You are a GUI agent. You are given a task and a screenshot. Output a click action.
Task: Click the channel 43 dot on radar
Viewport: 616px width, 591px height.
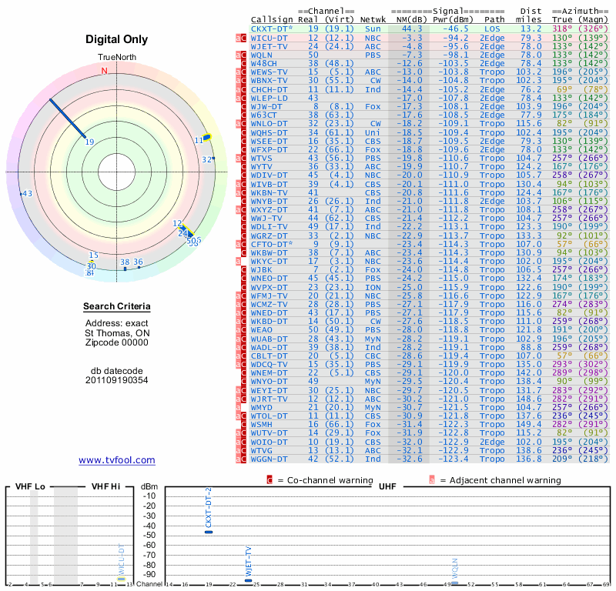[22, 194]
